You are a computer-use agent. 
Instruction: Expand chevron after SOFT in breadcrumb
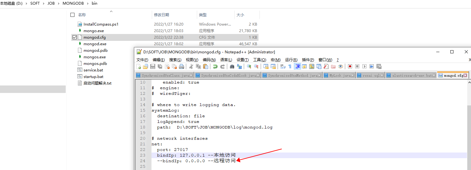coord(44,4)
